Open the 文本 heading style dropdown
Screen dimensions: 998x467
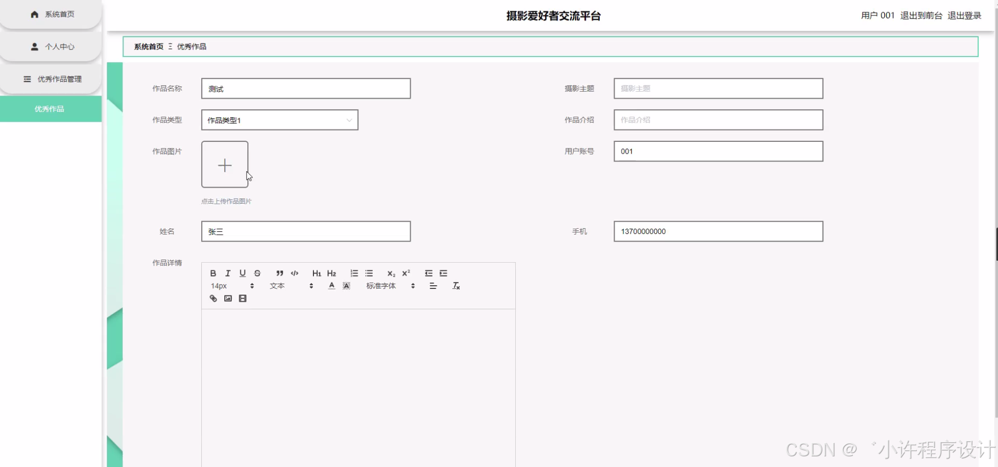pos(292,286)
